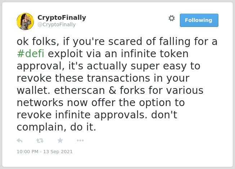Unfollow CryptoFinally via the Following button
Image resolution: width=235 pixels, height=169 pixels.
[199, 20]
